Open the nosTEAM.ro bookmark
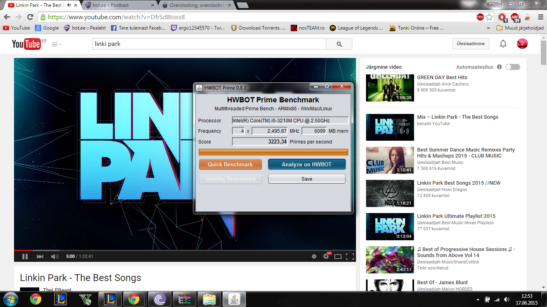 coord(308,28)
